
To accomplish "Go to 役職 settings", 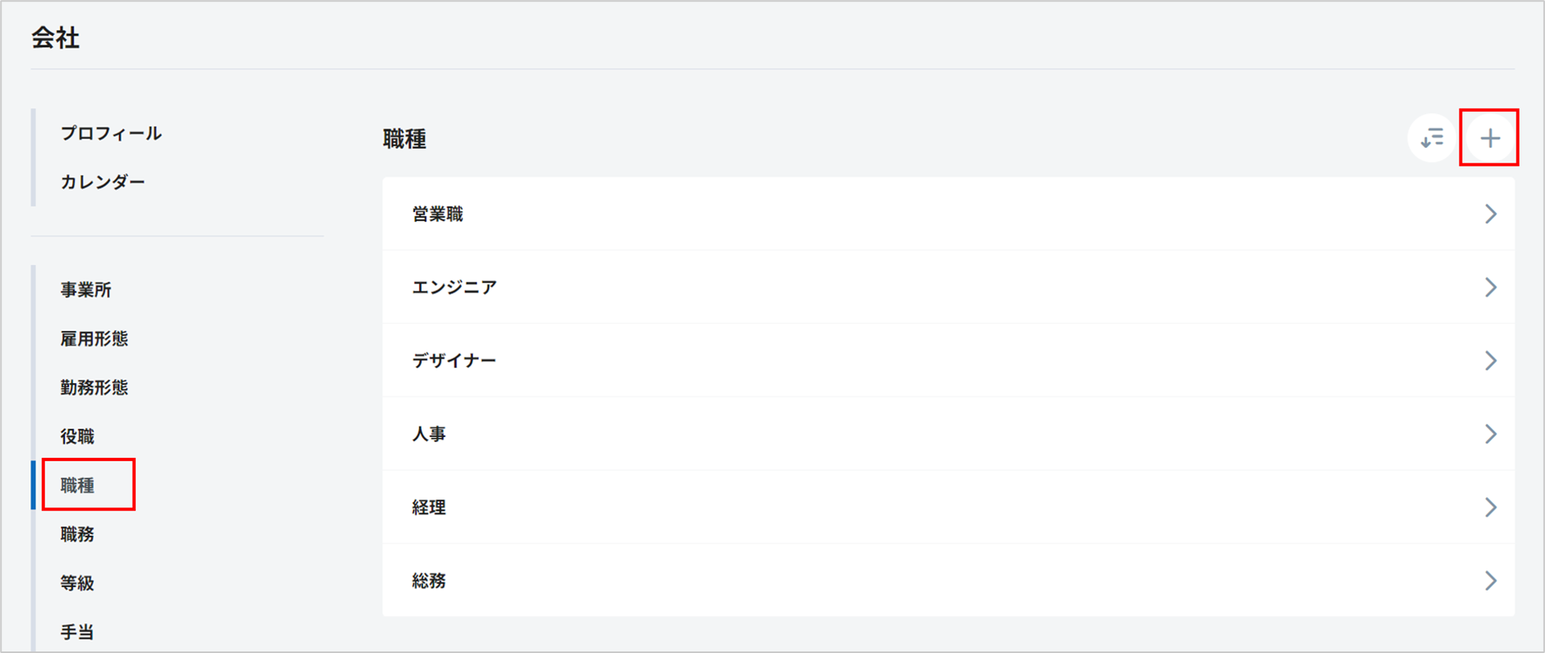I will [x=77, y=436].
